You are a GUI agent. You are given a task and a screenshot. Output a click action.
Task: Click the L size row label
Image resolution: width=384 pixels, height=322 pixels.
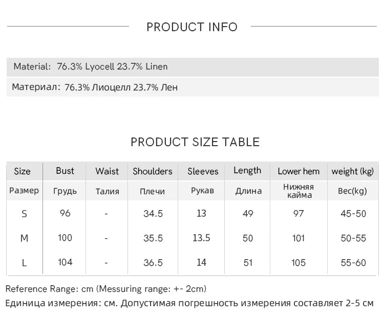tap(24, 263)
